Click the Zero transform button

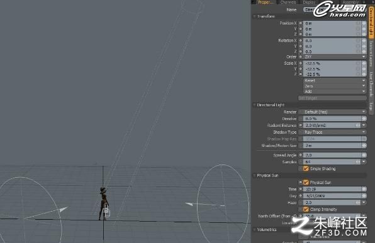(335, 86)
